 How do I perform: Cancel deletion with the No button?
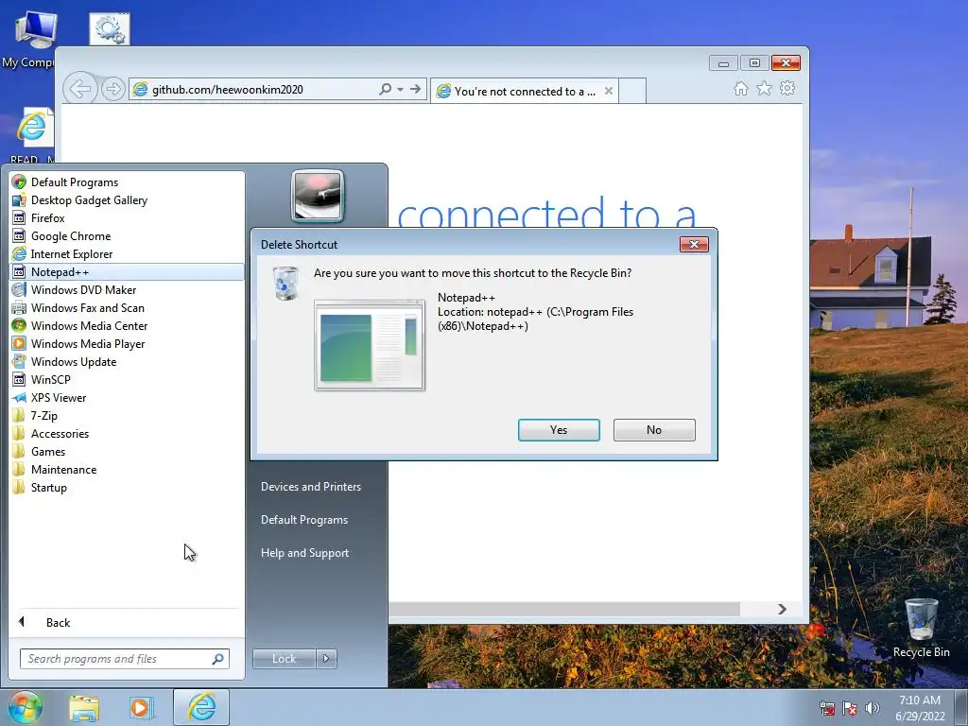coord(654,430)
